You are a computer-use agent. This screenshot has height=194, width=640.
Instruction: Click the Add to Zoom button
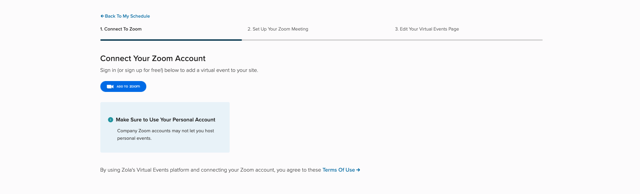(123, 86)
